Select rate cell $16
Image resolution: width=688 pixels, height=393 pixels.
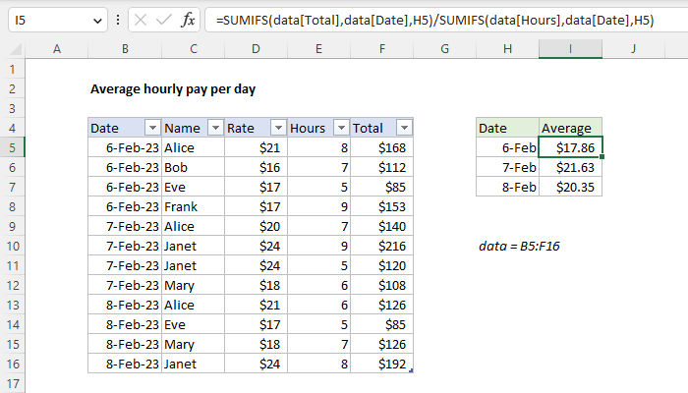(256, 168)
